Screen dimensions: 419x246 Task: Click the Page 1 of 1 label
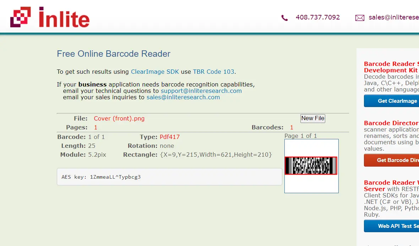point(301,136)
